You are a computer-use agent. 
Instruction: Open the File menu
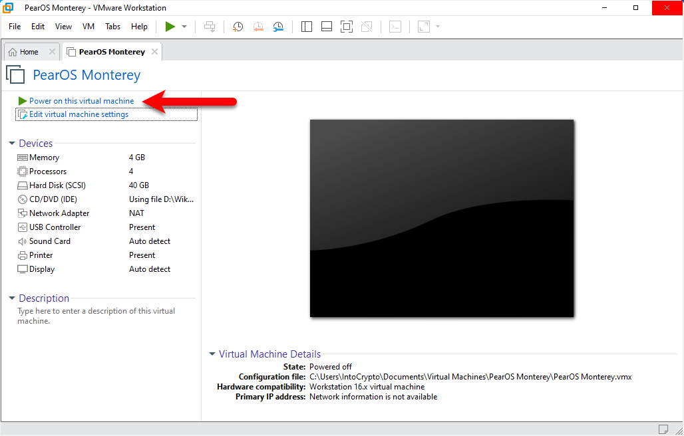15,27
